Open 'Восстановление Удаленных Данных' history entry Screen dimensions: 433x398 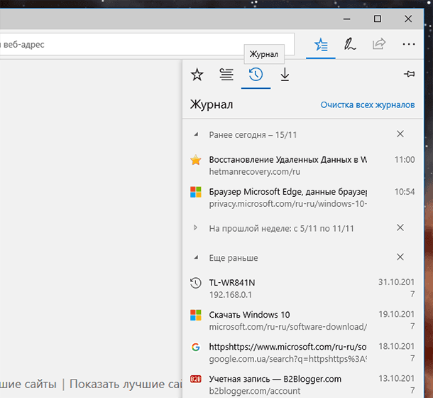point(288,160)
